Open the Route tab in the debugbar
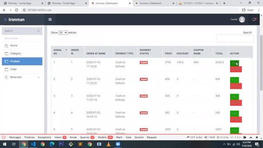Image resolution: width=263 pixels, height=148 pixels. click(x=73, y=137)
